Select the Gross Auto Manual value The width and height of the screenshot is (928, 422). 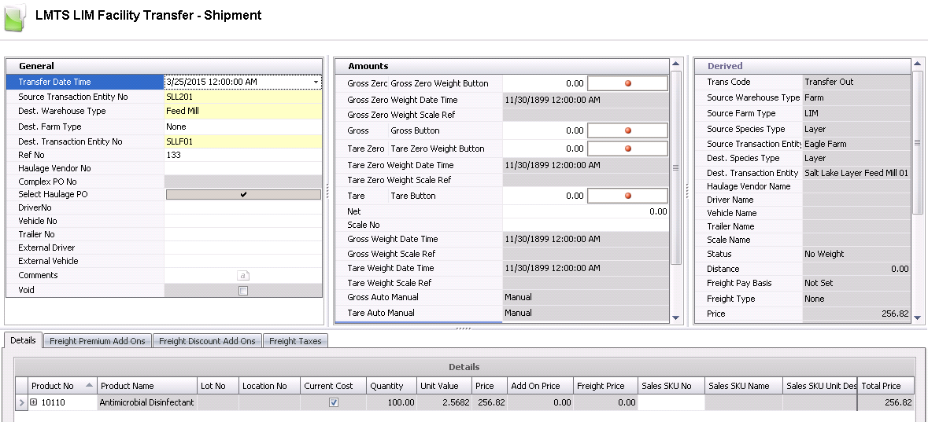(x=586, y=297)
